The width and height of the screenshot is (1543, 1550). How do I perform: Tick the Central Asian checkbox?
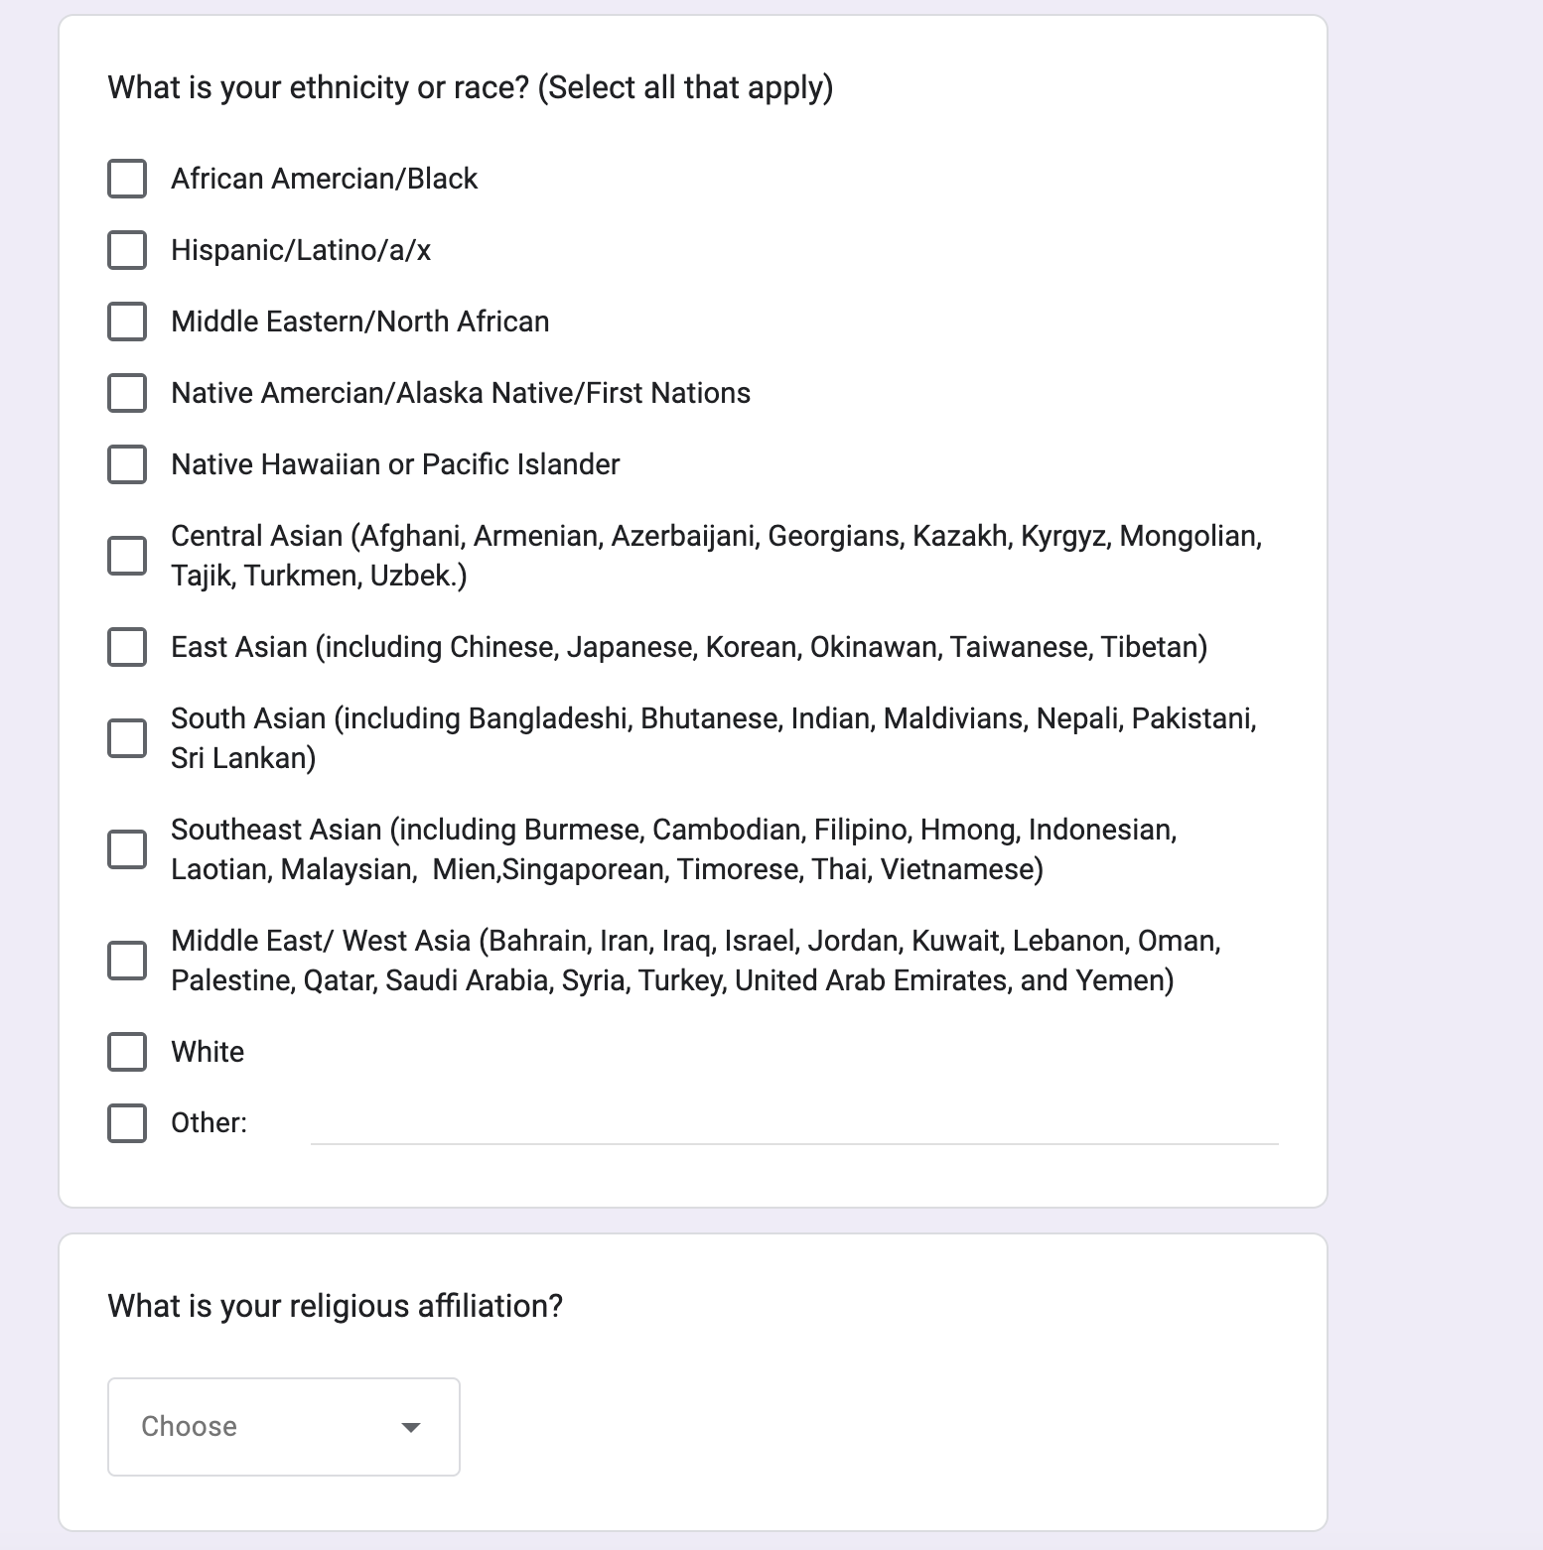coord(127,556)
